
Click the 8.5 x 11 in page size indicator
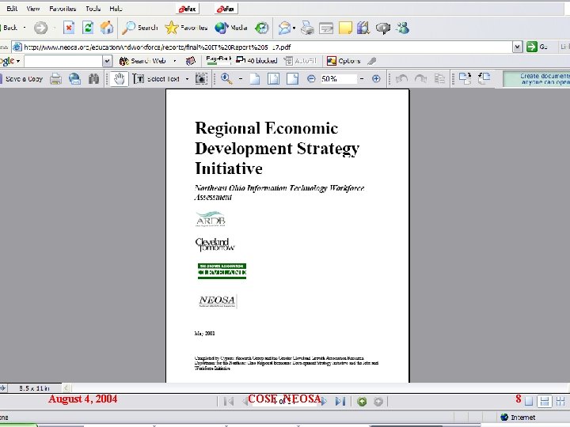pyautogui.click(x=35, y=388)
